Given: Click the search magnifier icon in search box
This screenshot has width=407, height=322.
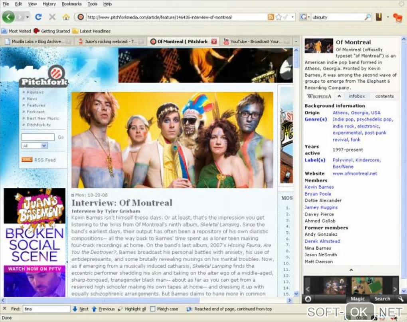Looking at the screenshot, I should pos(367,17).
